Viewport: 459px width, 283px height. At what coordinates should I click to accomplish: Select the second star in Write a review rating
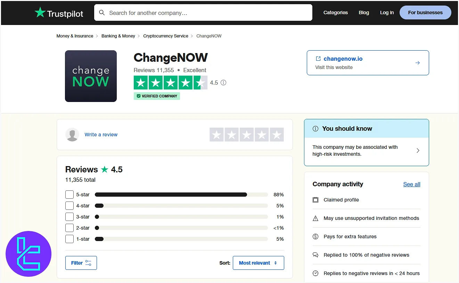tap(231, 135)
